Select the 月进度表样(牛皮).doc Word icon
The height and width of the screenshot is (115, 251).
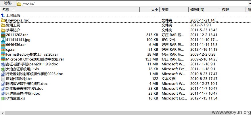point(3,93)
